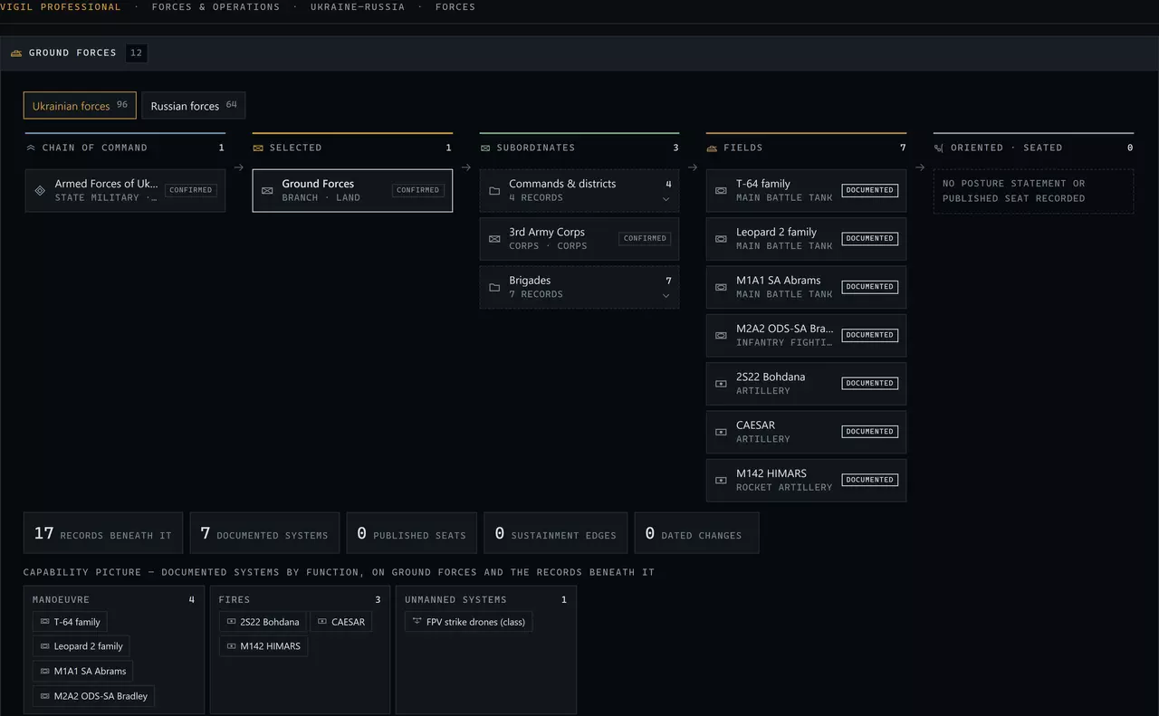Viewport: 1159px width, 716px height.
Task: Click the unit icon on 3rd Army Corps
Action: (494, 239)
